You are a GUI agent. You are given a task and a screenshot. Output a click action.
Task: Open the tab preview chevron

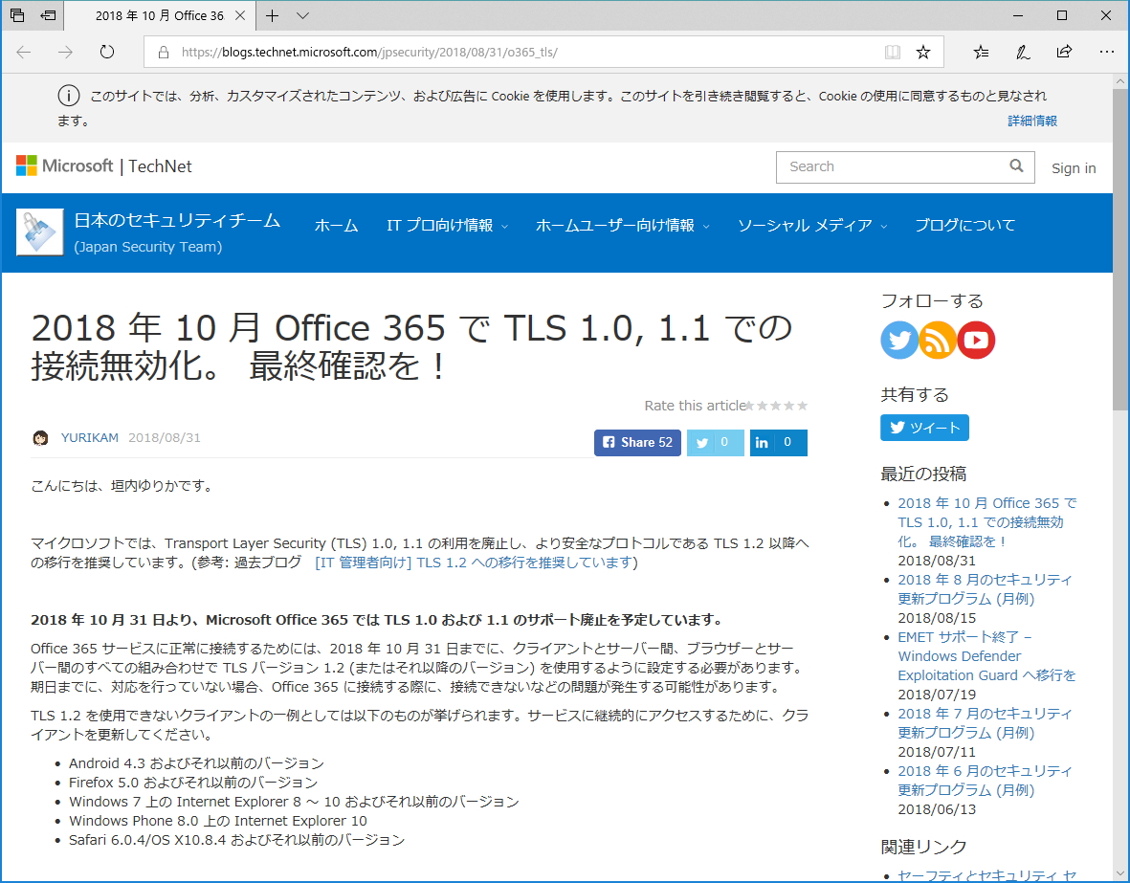point(303,16)
